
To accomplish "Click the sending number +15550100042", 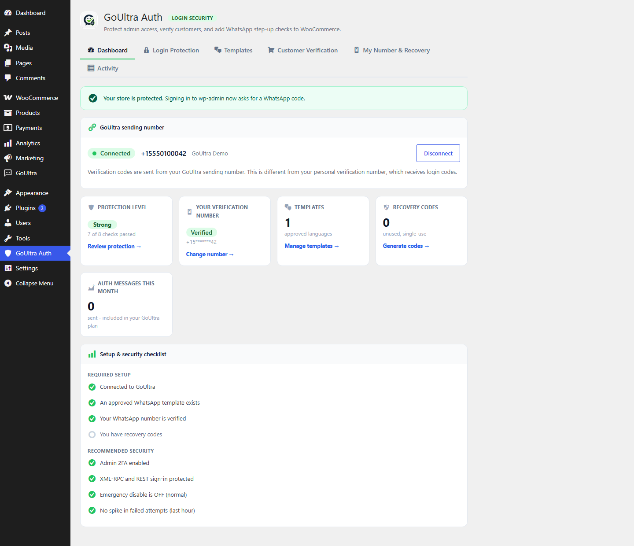I will click(x=163, y=153).
